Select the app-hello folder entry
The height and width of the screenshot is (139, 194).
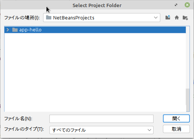click(95, 30)
